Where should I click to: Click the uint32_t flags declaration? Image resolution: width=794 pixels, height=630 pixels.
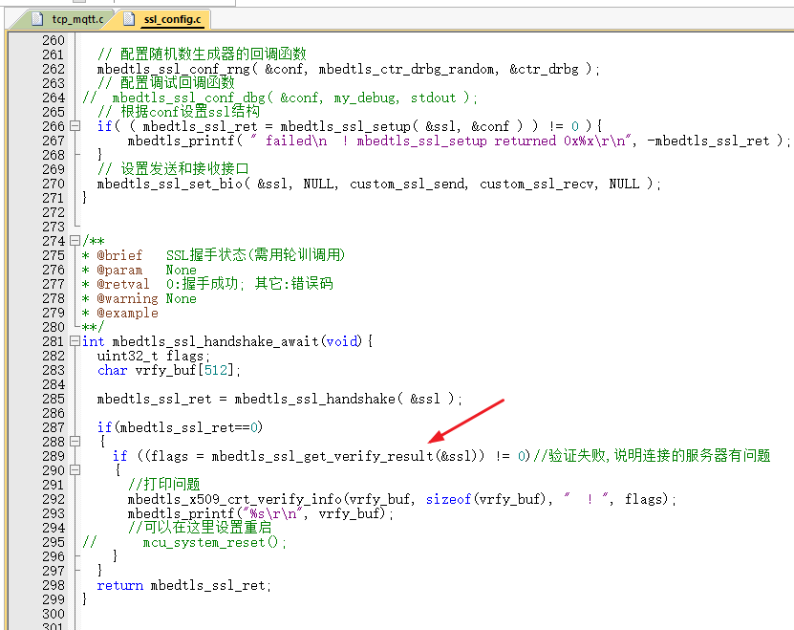pyautogui.click(x=154, y=356)
